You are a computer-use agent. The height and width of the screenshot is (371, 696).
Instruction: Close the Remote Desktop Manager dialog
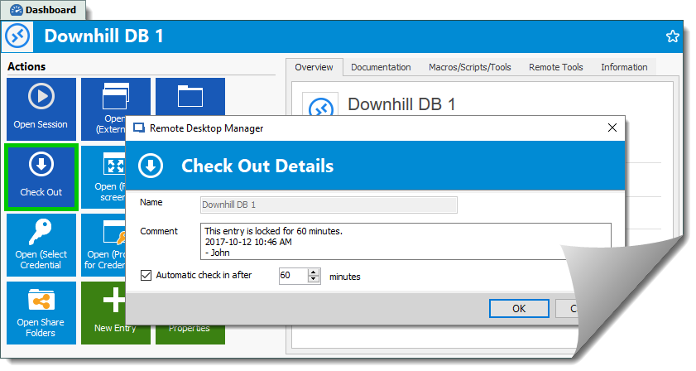tap(612, 128)
